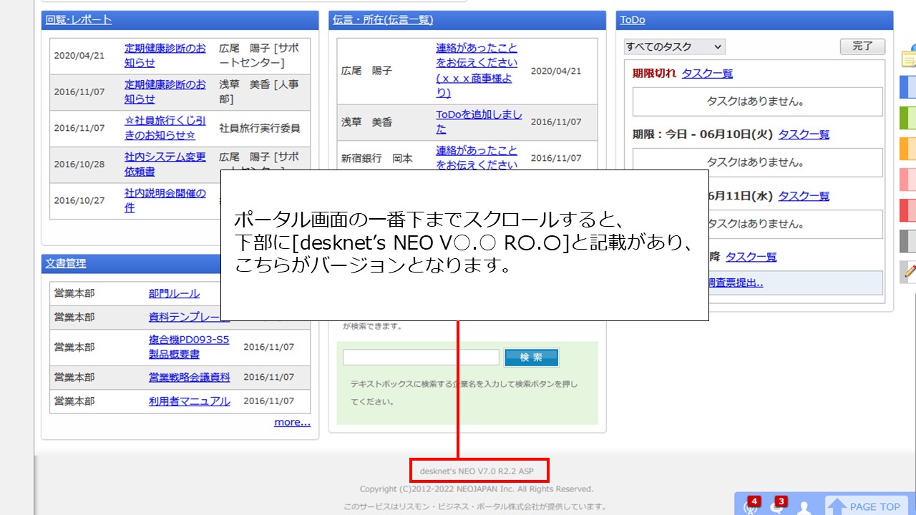The width and height of the screenshot is (916, 515).
Task: Click the 完了 button in ToDo
Action: click(862, 46)
